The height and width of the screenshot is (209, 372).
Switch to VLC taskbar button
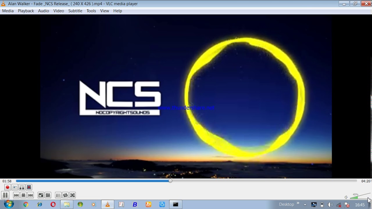coord(108,205)
